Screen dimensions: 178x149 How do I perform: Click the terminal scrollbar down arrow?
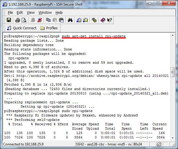(x=173, y=138)
